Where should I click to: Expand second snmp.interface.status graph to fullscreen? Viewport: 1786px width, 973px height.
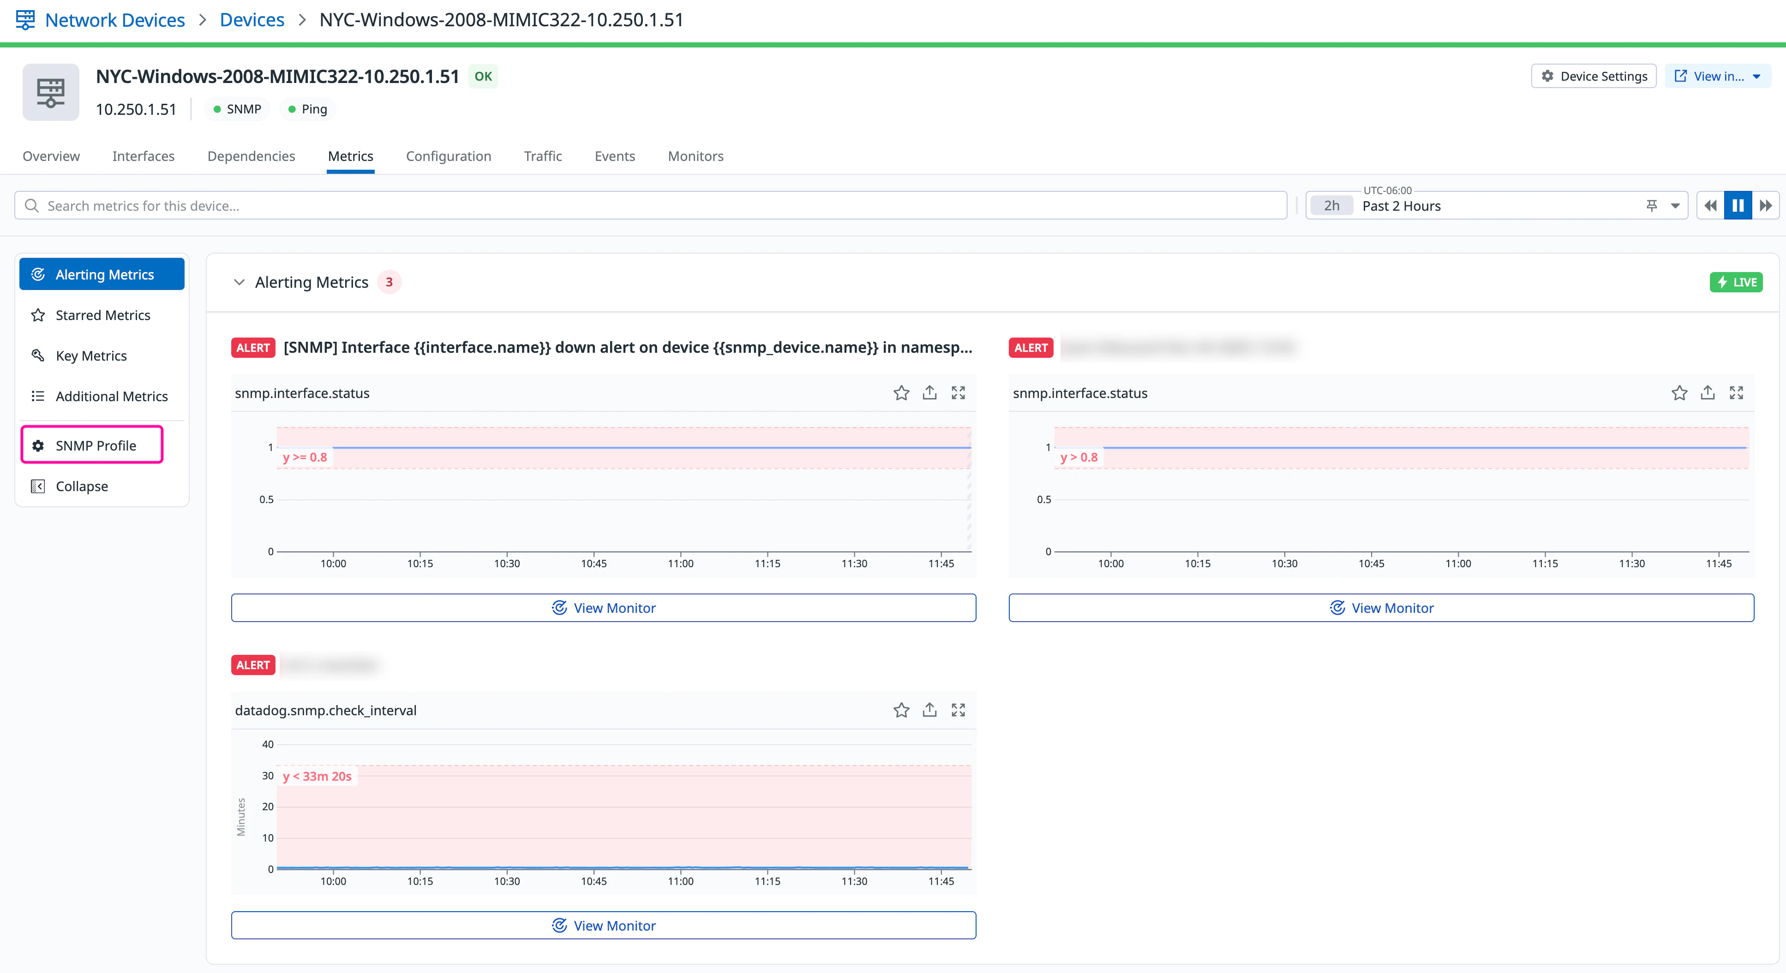tap(1736, 393)
